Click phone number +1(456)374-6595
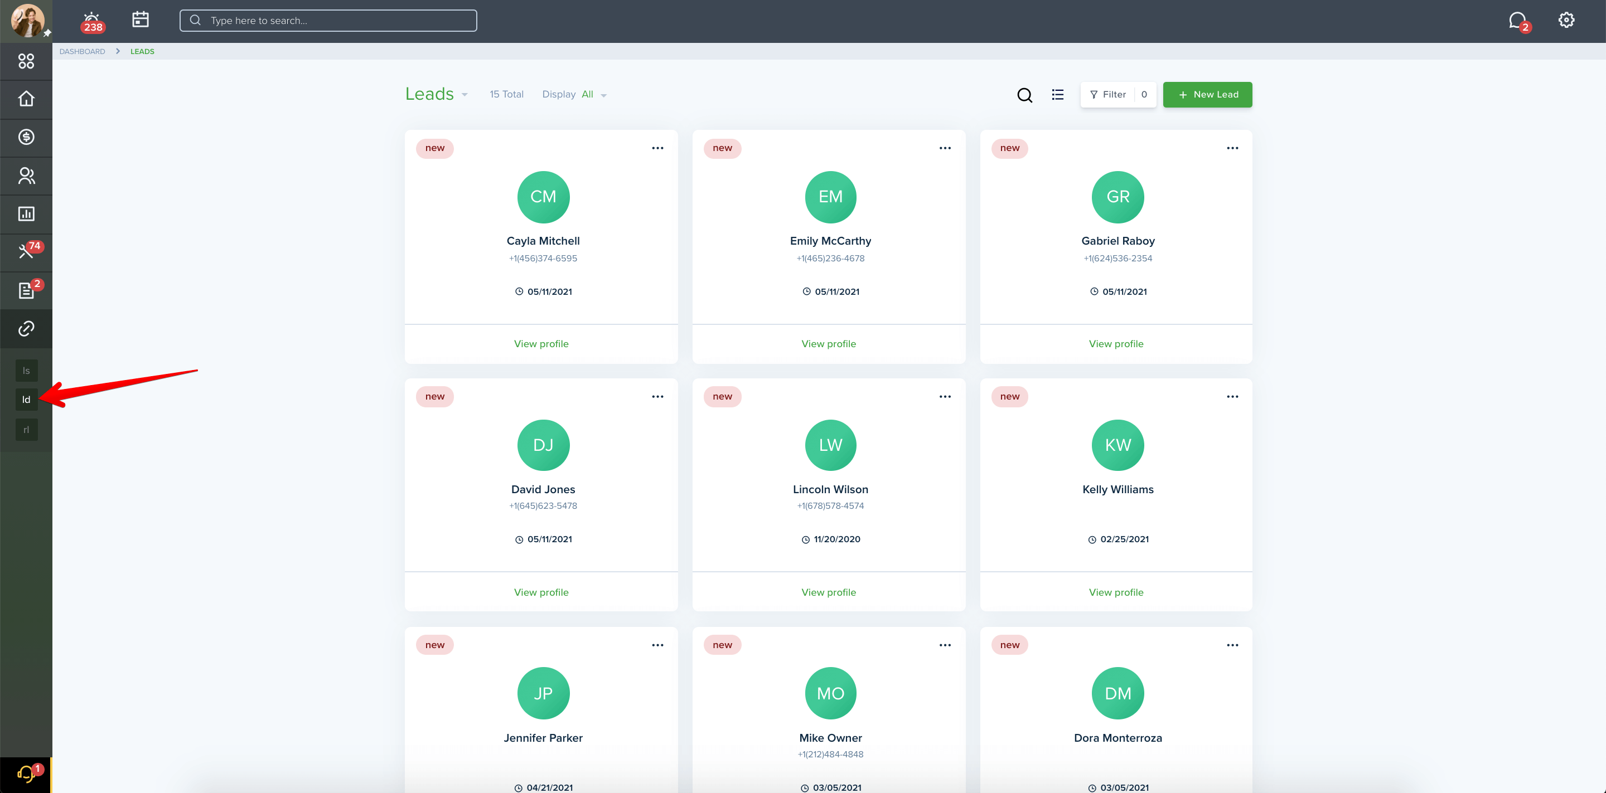 [x=543, y=259]
